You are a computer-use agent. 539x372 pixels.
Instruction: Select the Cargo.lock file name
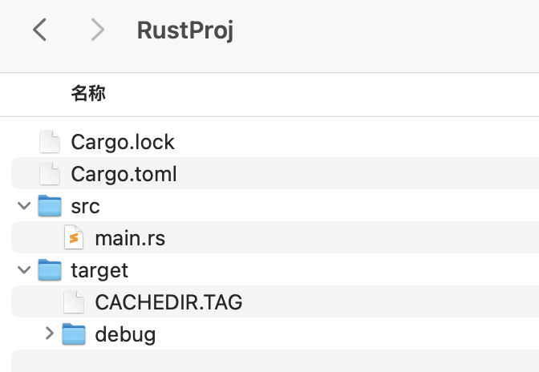[123, 142]
